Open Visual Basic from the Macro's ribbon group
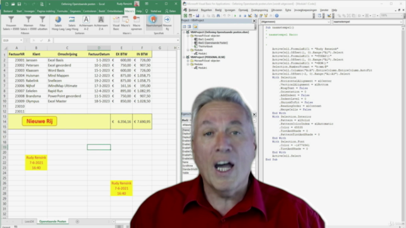Screen dimensions: 406x228 pos(116,23)
